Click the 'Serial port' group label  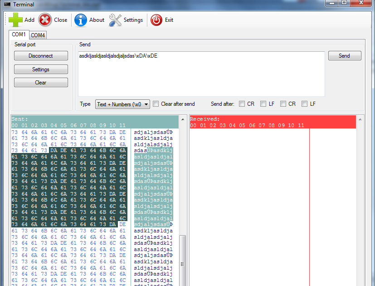pos(25,44)
